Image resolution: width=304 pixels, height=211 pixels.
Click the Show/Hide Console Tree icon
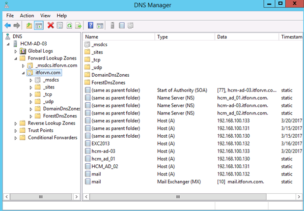coord(38,25)
